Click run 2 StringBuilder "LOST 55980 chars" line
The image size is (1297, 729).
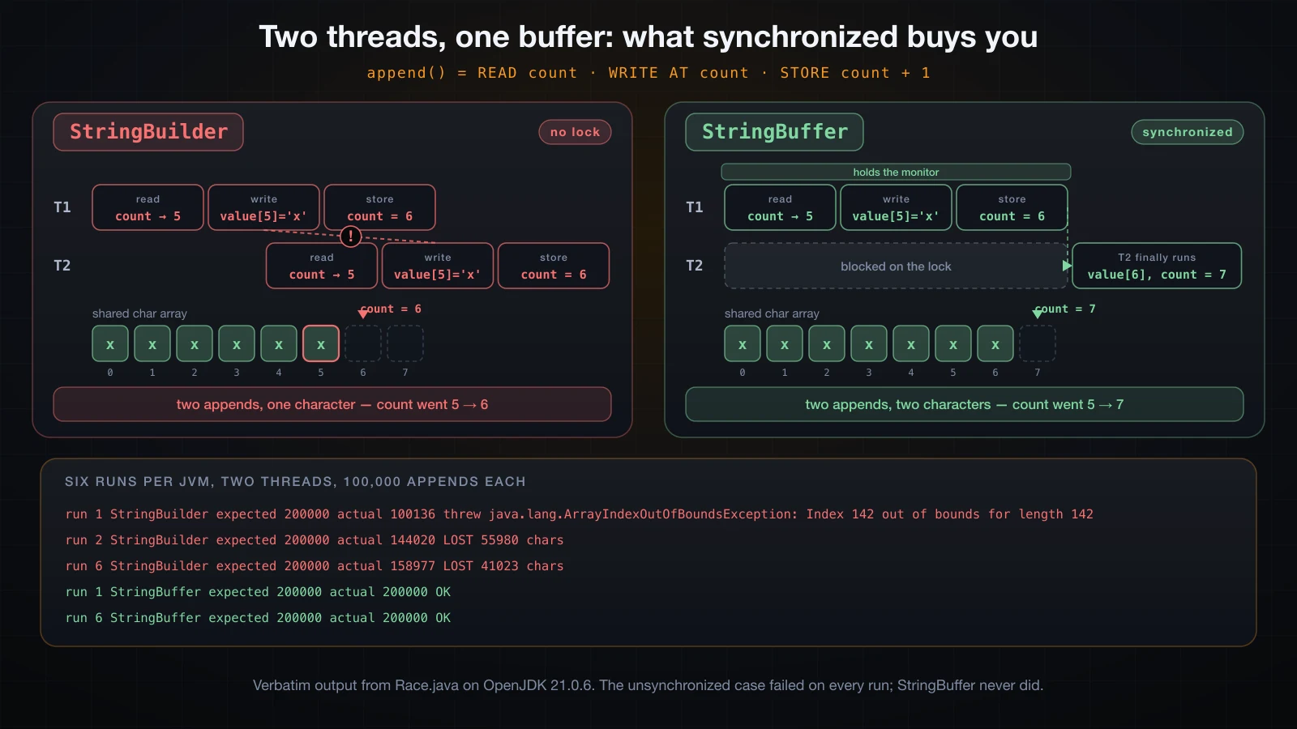point(315,539)
